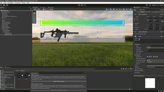The width and height of the screenshot is (164, 92).
Task: Select the Move tool in Scene view
Action: (34, 15)
